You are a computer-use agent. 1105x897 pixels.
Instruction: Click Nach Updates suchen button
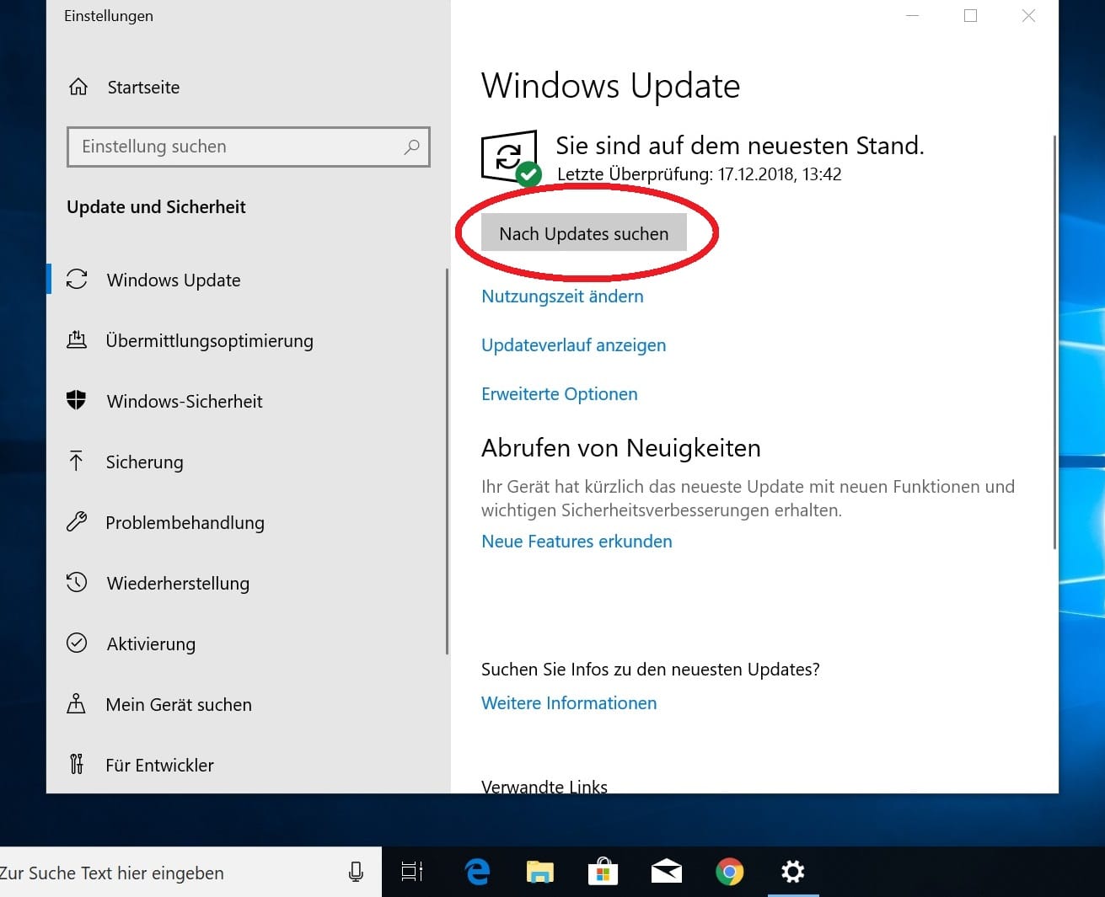point(584,233)
